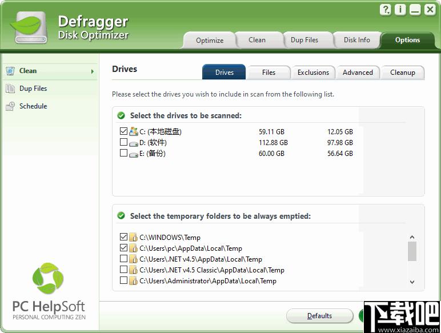Click the folder icon for the .NET v4.5 Temp entry
The width and height of the screenshot is (441, 333).
pos(133,259)
